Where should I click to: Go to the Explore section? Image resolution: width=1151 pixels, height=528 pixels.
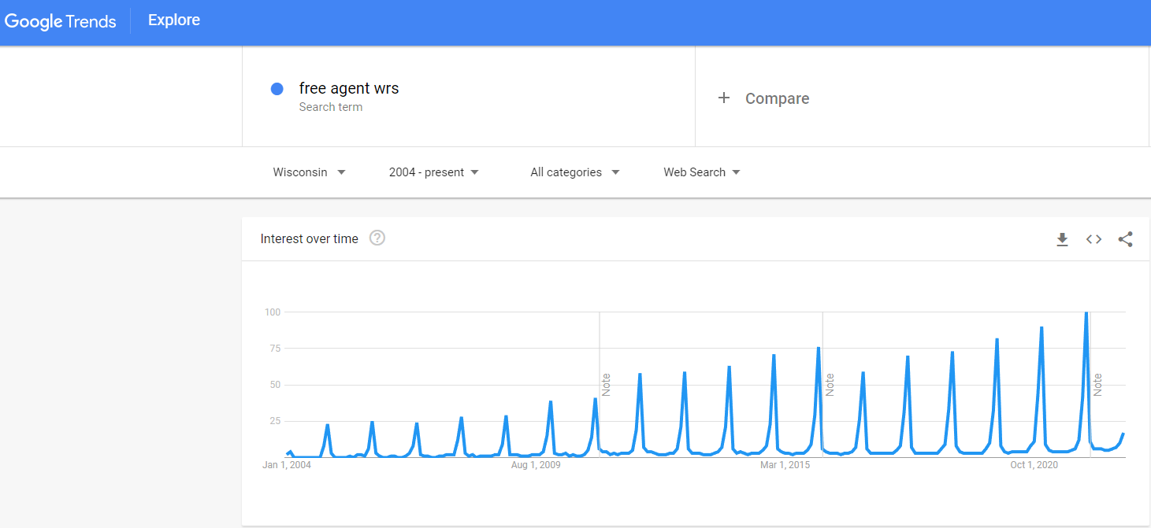coord(174,20)
